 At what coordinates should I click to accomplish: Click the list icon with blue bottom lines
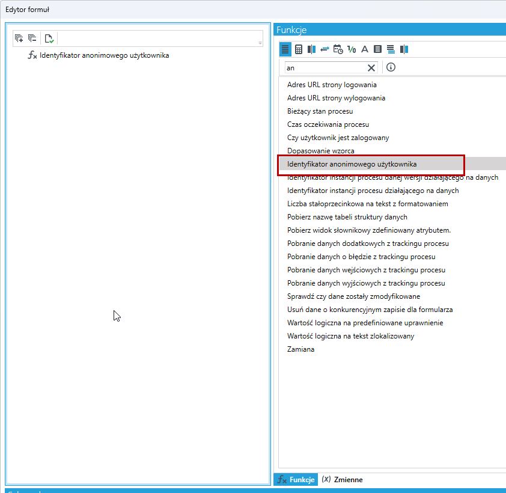391,49
